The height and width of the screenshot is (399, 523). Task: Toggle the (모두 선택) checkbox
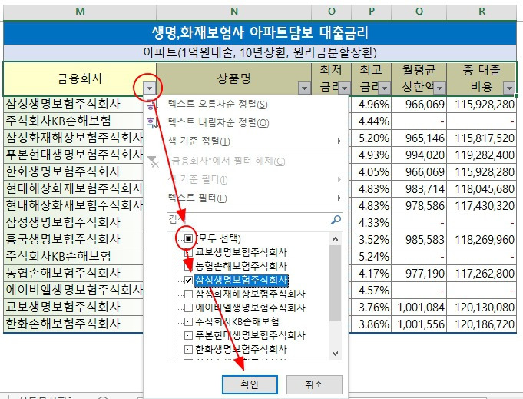(188, 238)
